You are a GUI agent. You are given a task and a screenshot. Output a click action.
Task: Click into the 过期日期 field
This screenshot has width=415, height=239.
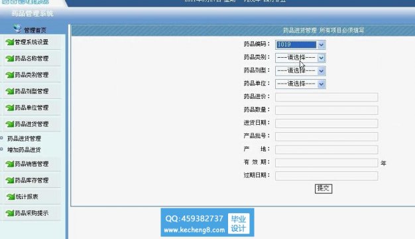click(x=326, y=176)
